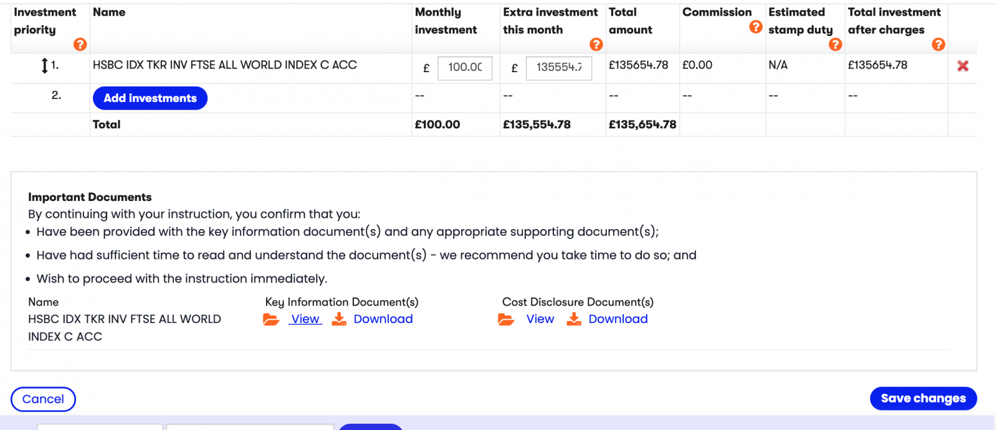The width and height of the screenshot is (997, 430).
Task: Click the Commission help question mark
Action: pos(756,27)
